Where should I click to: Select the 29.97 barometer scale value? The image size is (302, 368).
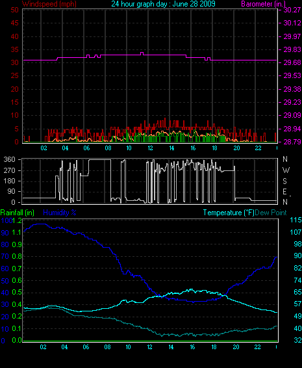[292, 36]
